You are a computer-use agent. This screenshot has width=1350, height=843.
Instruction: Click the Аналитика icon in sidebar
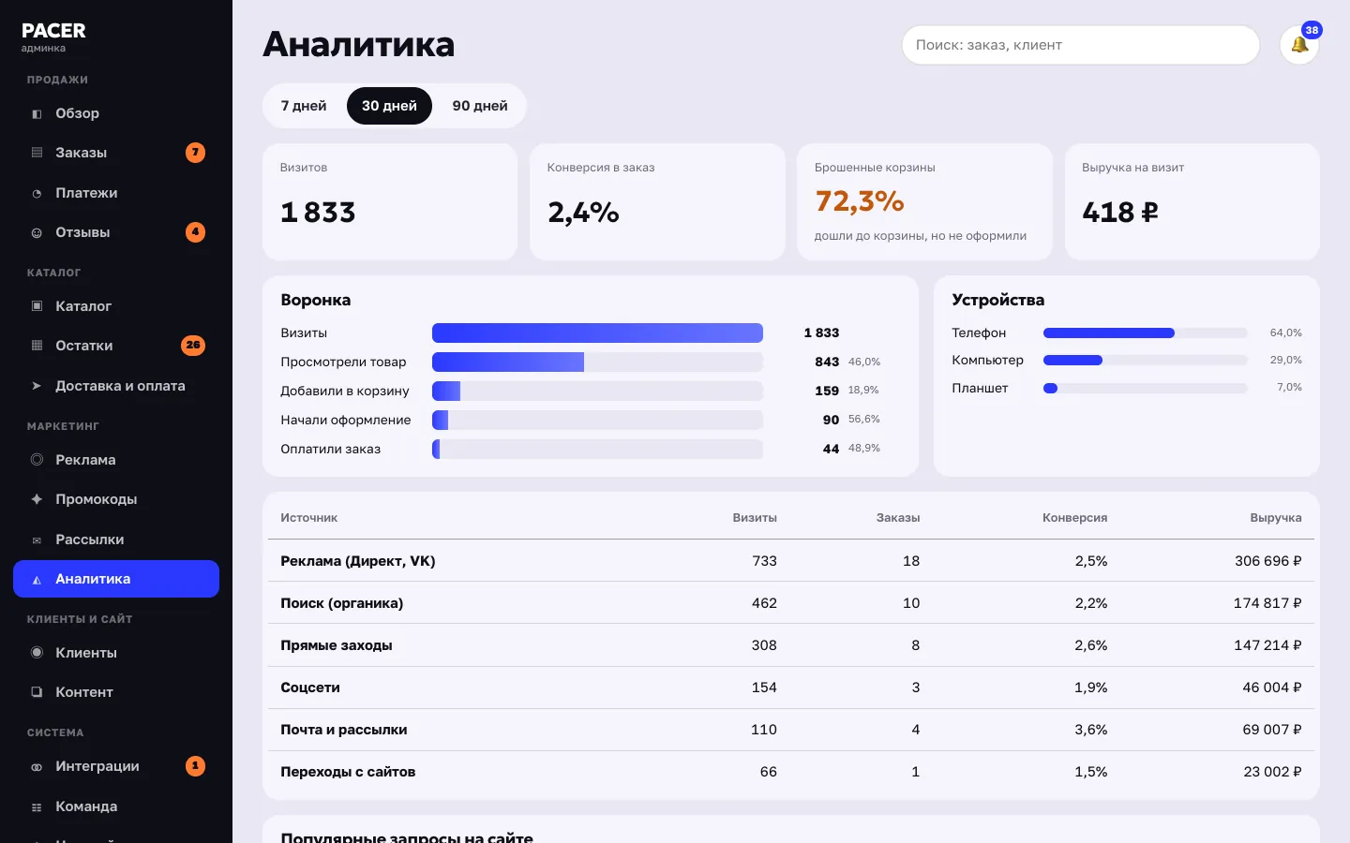(x=37, y=579)
